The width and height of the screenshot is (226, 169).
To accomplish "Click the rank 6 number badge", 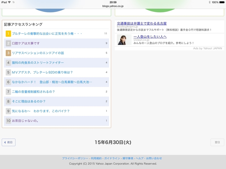I will pyautogui.click(x=8, y=82).
